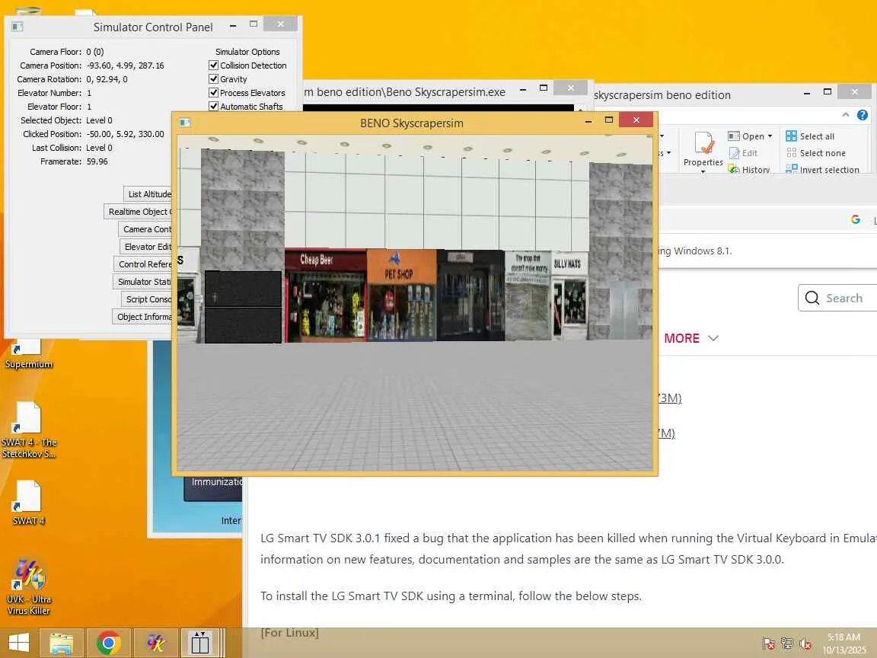This screenshot has height=658, width=877.
Task: Toggle Process Elevators checkbox
Action: 213,92
